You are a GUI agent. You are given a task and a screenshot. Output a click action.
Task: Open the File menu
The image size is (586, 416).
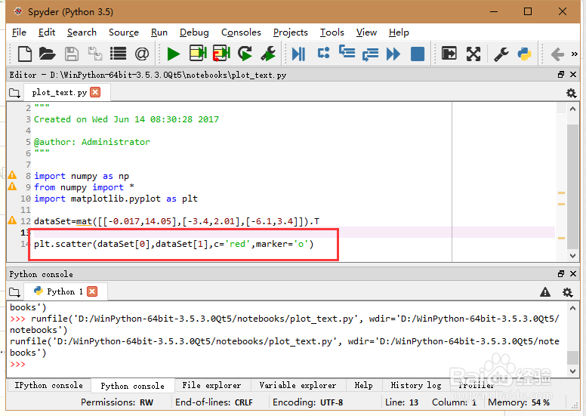click(x=19, y=32)
